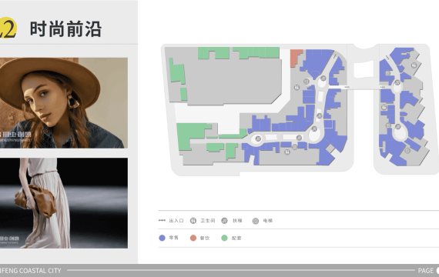Select the red 餐饮 dining color dot

[x=193, y=238]
